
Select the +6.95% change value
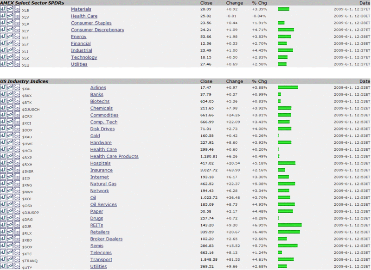[259, 225]
